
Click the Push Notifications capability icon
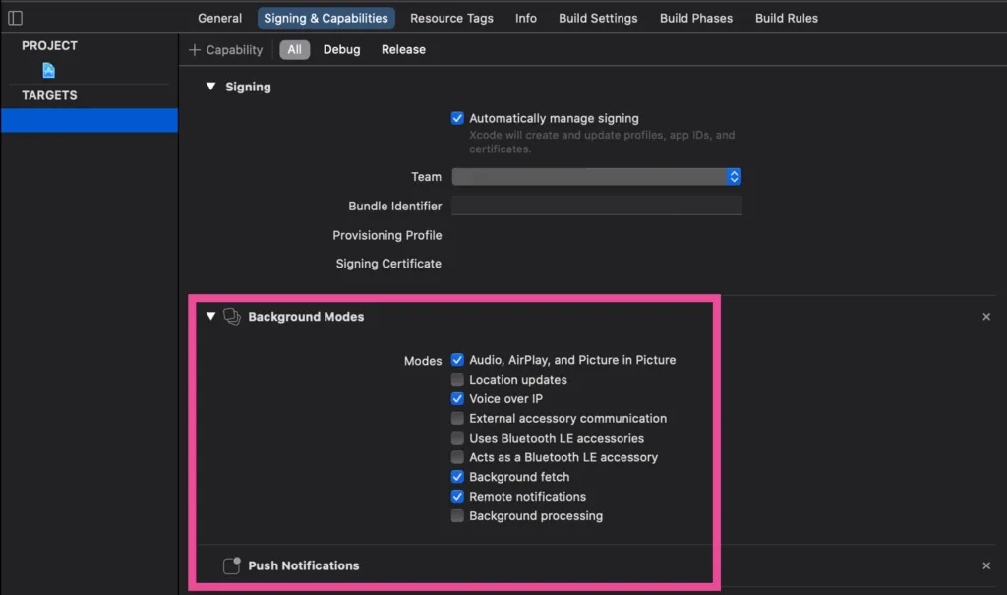click(232, 565)
